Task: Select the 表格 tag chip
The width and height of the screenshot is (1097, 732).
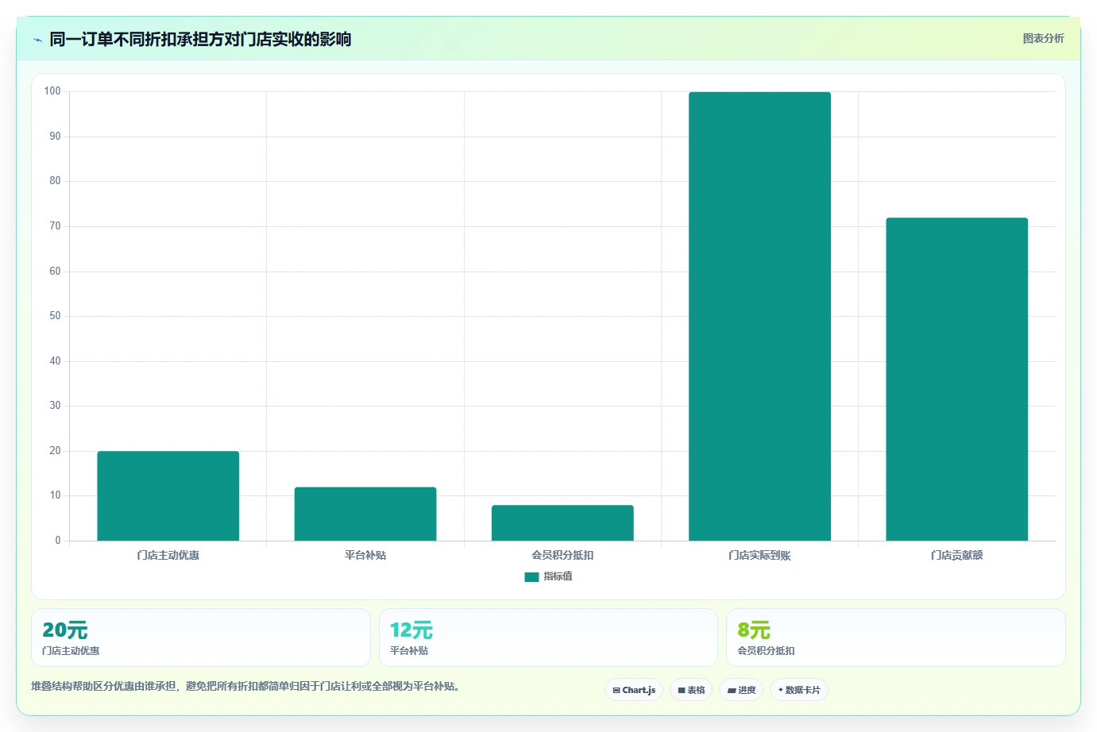Action: tap(691, 690)
